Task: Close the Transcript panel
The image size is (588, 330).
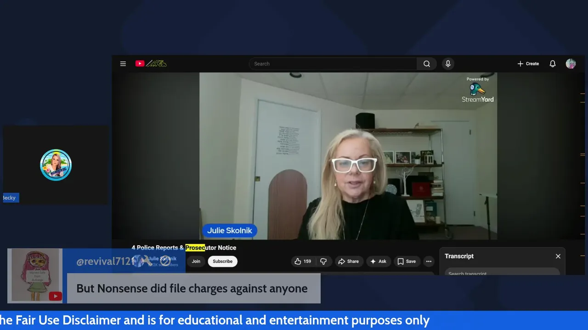Action: (558, 256)
